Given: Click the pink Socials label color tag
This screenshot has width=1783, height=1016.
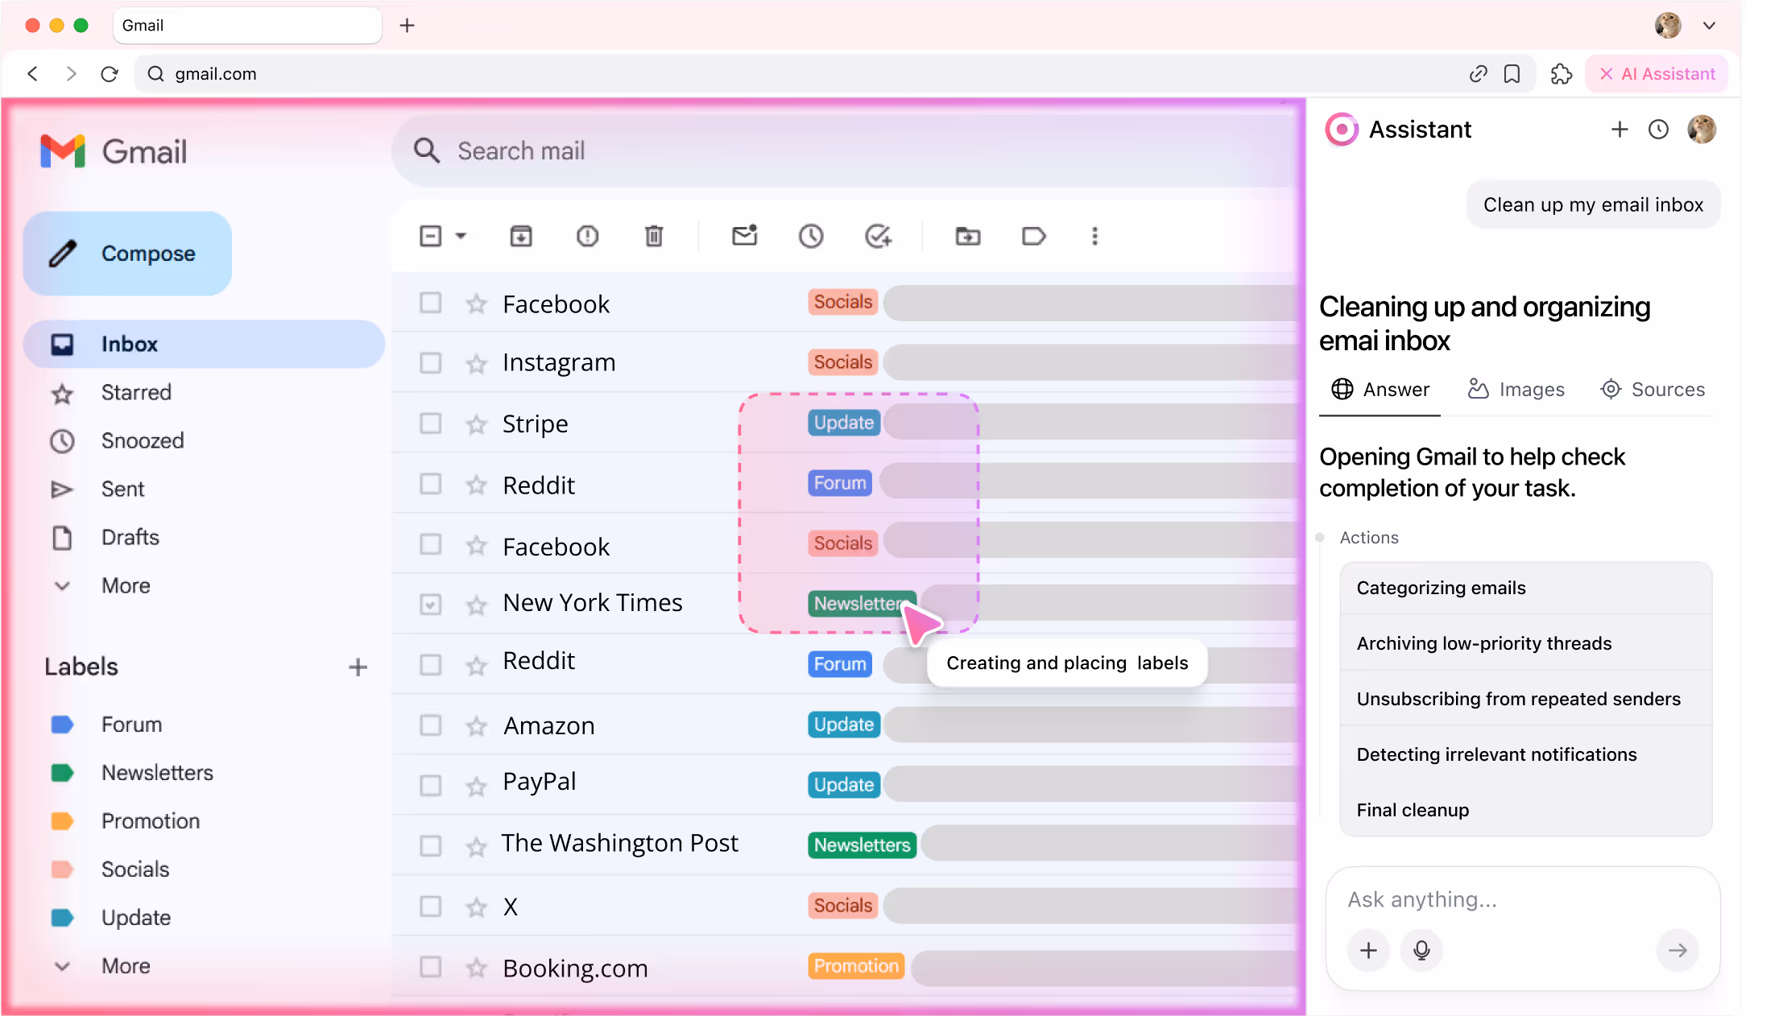Looking at the screenshot, I should pos(63,869).
